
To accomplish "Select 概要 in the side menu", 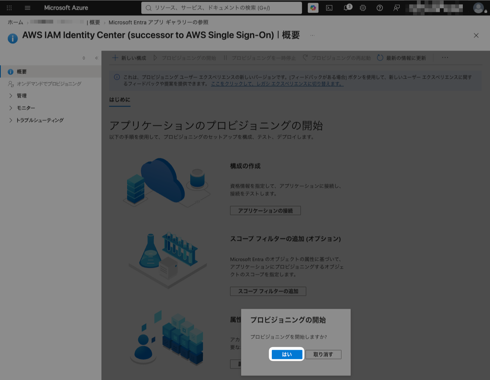I will pyautogui.click(x=51, y=72).
